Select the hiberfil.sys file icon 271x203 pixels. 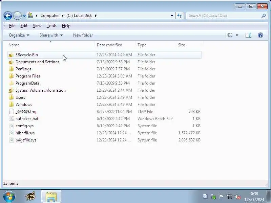click(12, 133)
